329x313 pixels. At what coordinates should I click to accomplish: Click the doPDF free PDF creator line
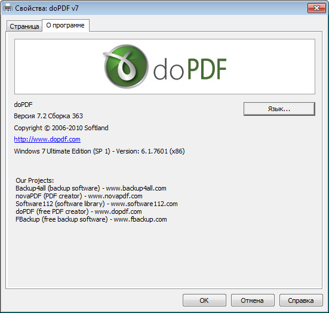point(79,211)
